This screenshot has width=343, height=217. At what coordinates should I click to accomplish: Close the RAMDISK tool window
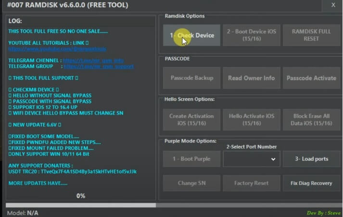[333, 5]
